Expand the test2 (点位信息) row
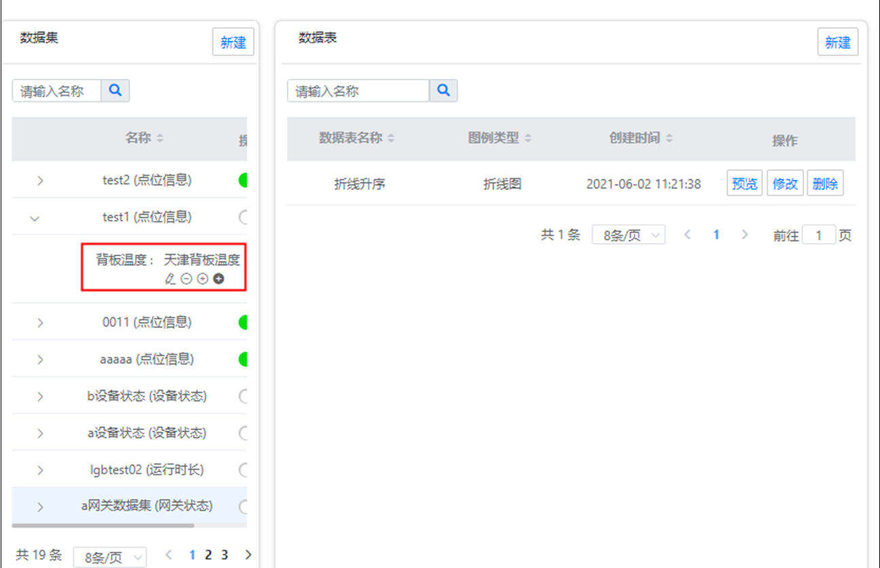 point(40,181)
